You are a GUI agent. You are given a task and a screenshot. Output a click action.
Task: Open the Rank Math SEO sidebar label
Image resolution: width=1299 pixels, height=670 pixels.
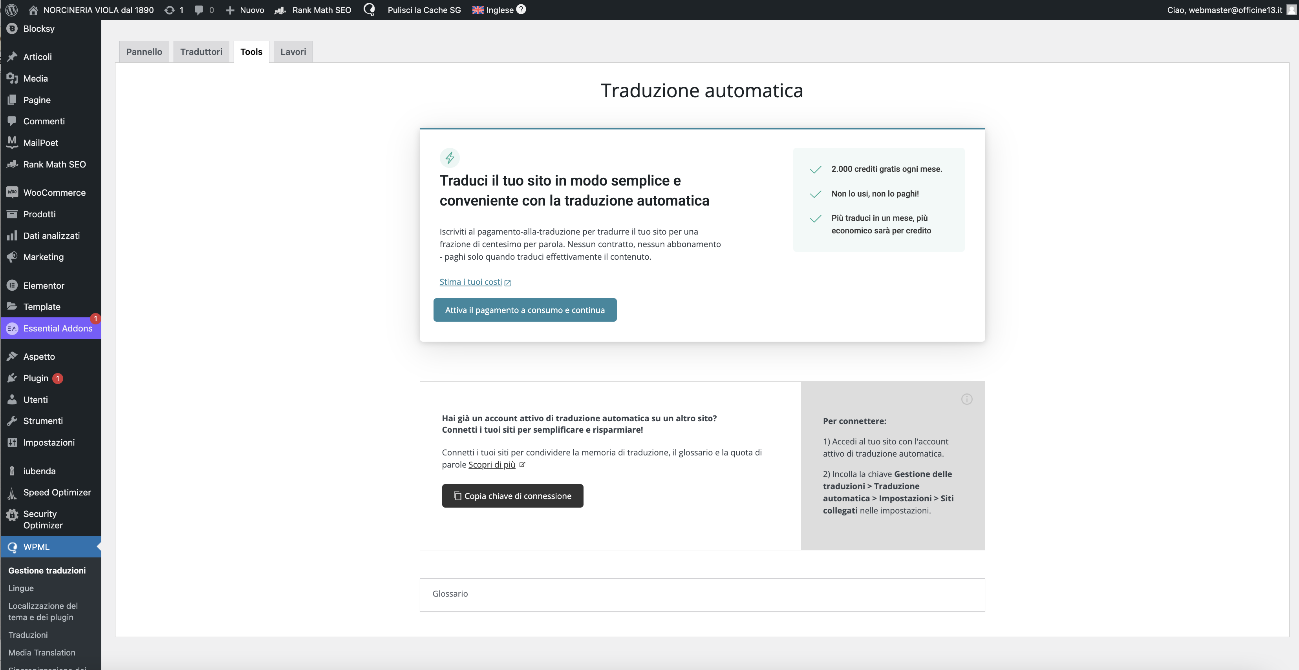(x=55, y=164)
